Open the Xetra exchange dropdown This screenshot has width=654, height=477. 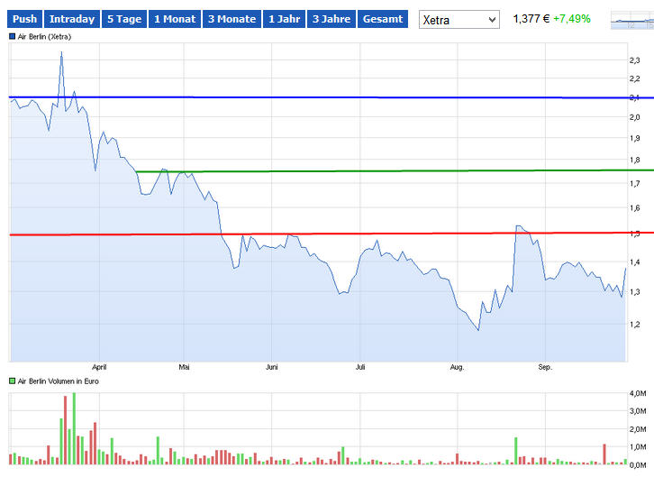459,20
